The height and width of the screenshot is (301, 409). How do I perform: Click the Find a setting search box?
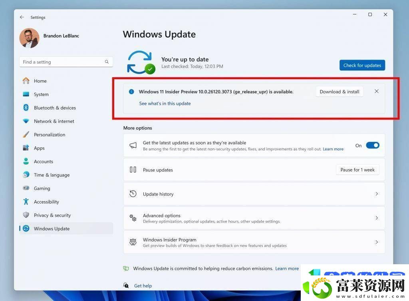click(x=66, y=62)
